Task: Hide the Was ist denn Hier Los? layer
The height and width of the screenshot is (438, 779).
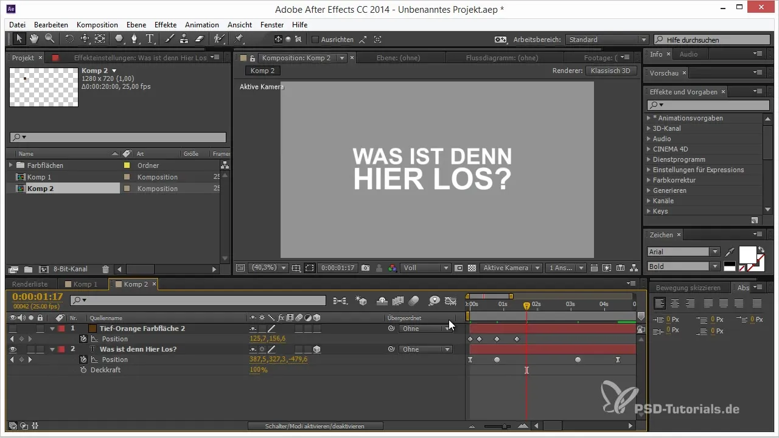Action: click(13, 349)
